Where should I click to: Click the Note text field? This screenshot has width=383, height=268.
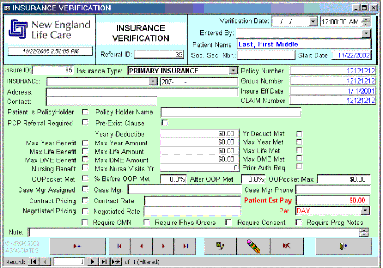pos(194,232)
